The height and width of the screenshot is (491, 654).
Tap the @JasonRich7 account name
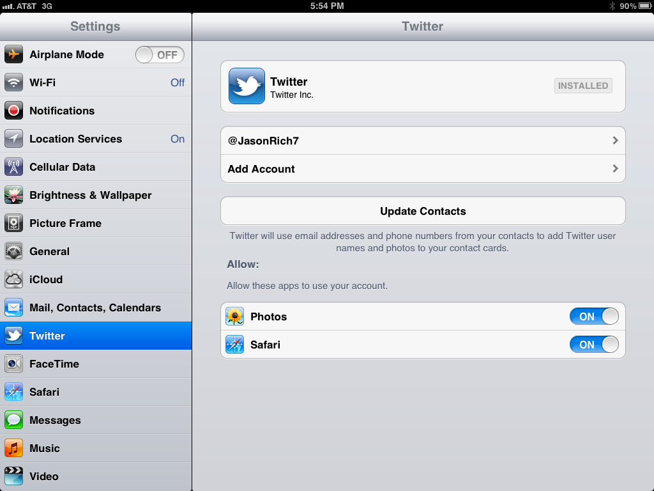[x=263, y=141]
